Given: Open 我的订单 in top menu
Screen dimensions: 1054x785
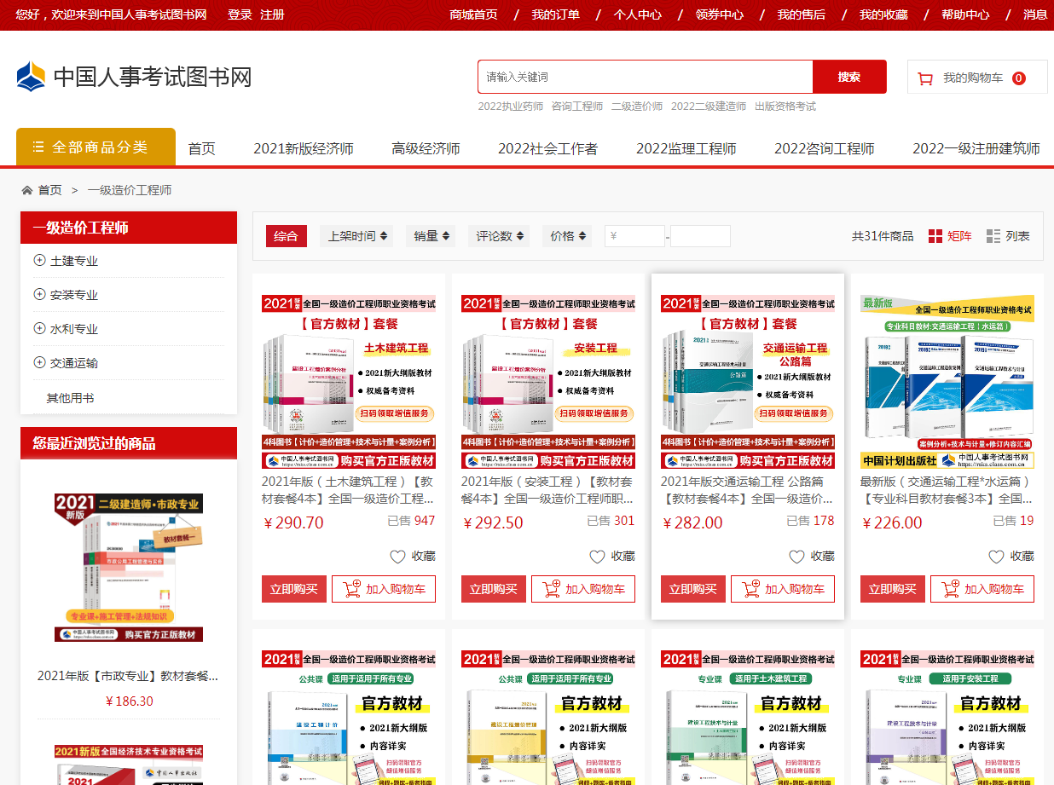Looking at the screenshot, I should [x=555, y=14].
